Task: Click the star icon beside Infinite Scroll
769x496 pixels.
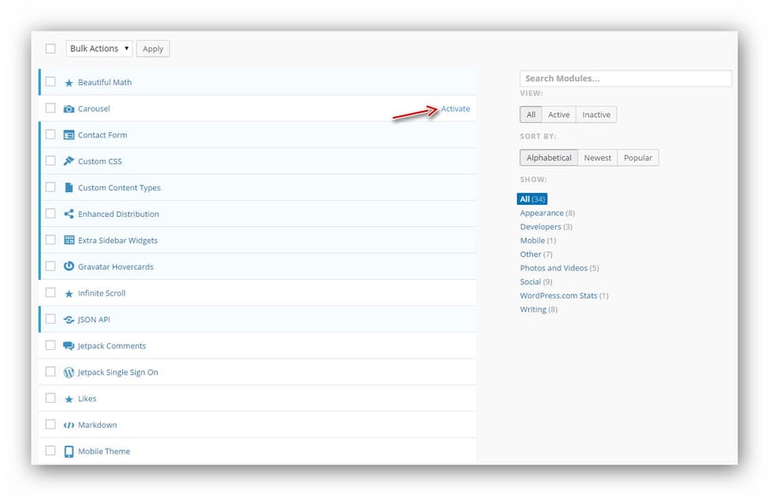Action: pyautogui.click(x=68, y=294)
